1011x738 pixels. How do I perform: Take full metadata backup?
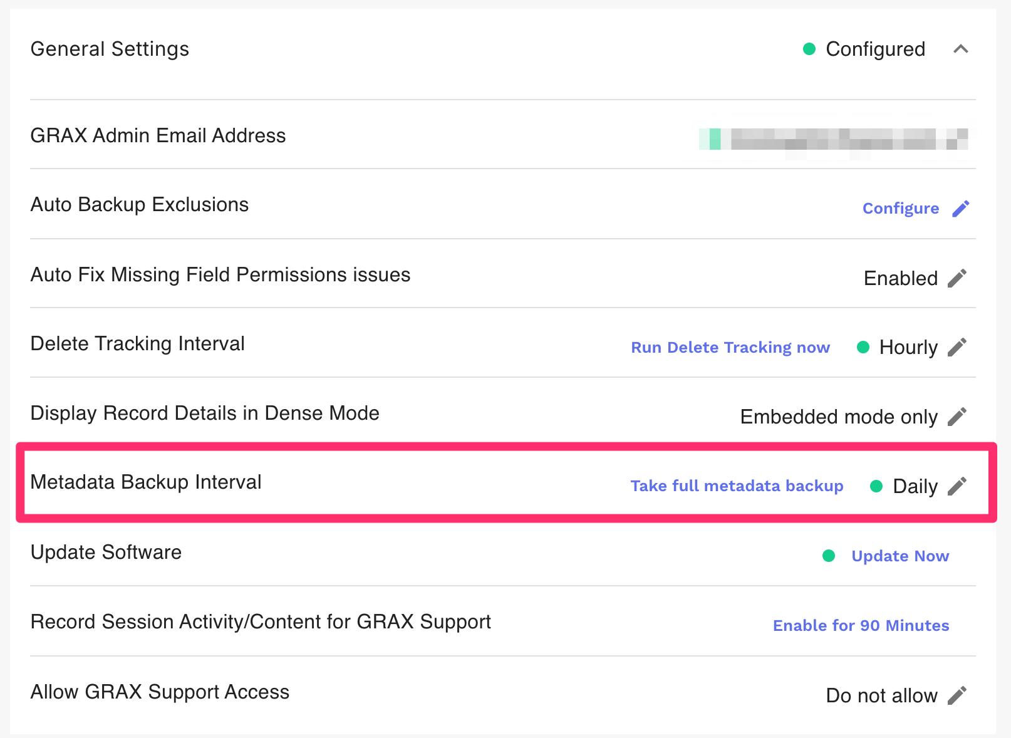(737, 486)
